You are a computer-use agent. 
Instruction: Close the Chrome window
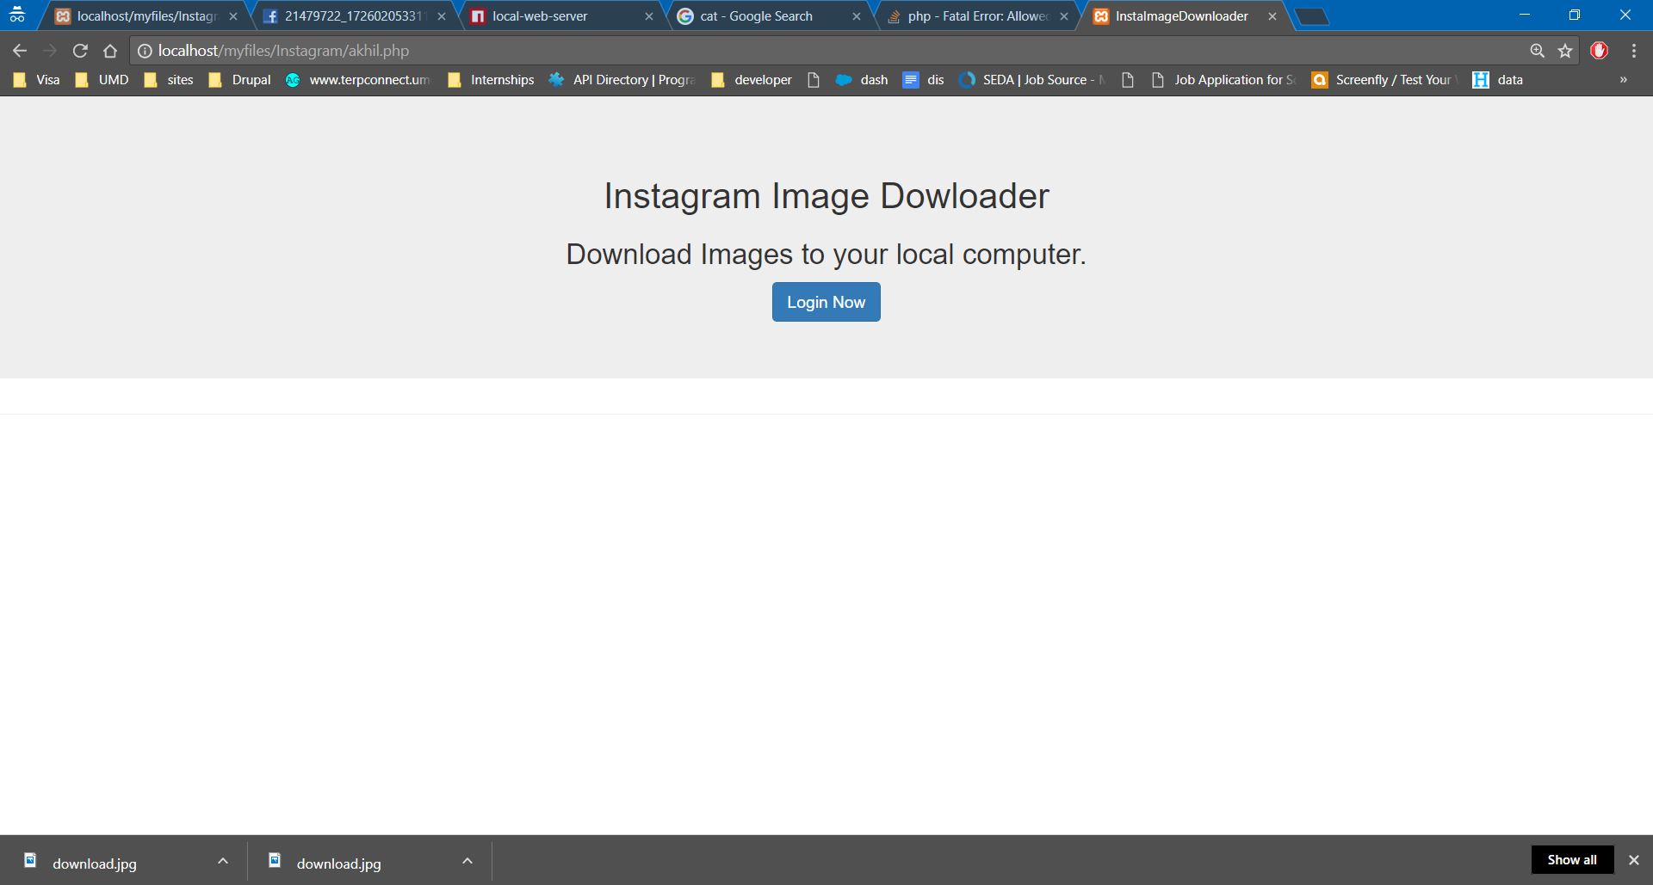click(1625, 15)
